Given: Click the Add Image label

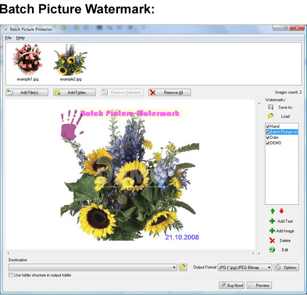Looking at the screenshot, I should [285, 231].
